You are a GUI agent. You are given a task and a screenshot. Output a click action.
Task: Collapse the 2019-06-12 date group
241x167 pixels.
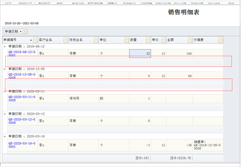[x=5, y=46]
